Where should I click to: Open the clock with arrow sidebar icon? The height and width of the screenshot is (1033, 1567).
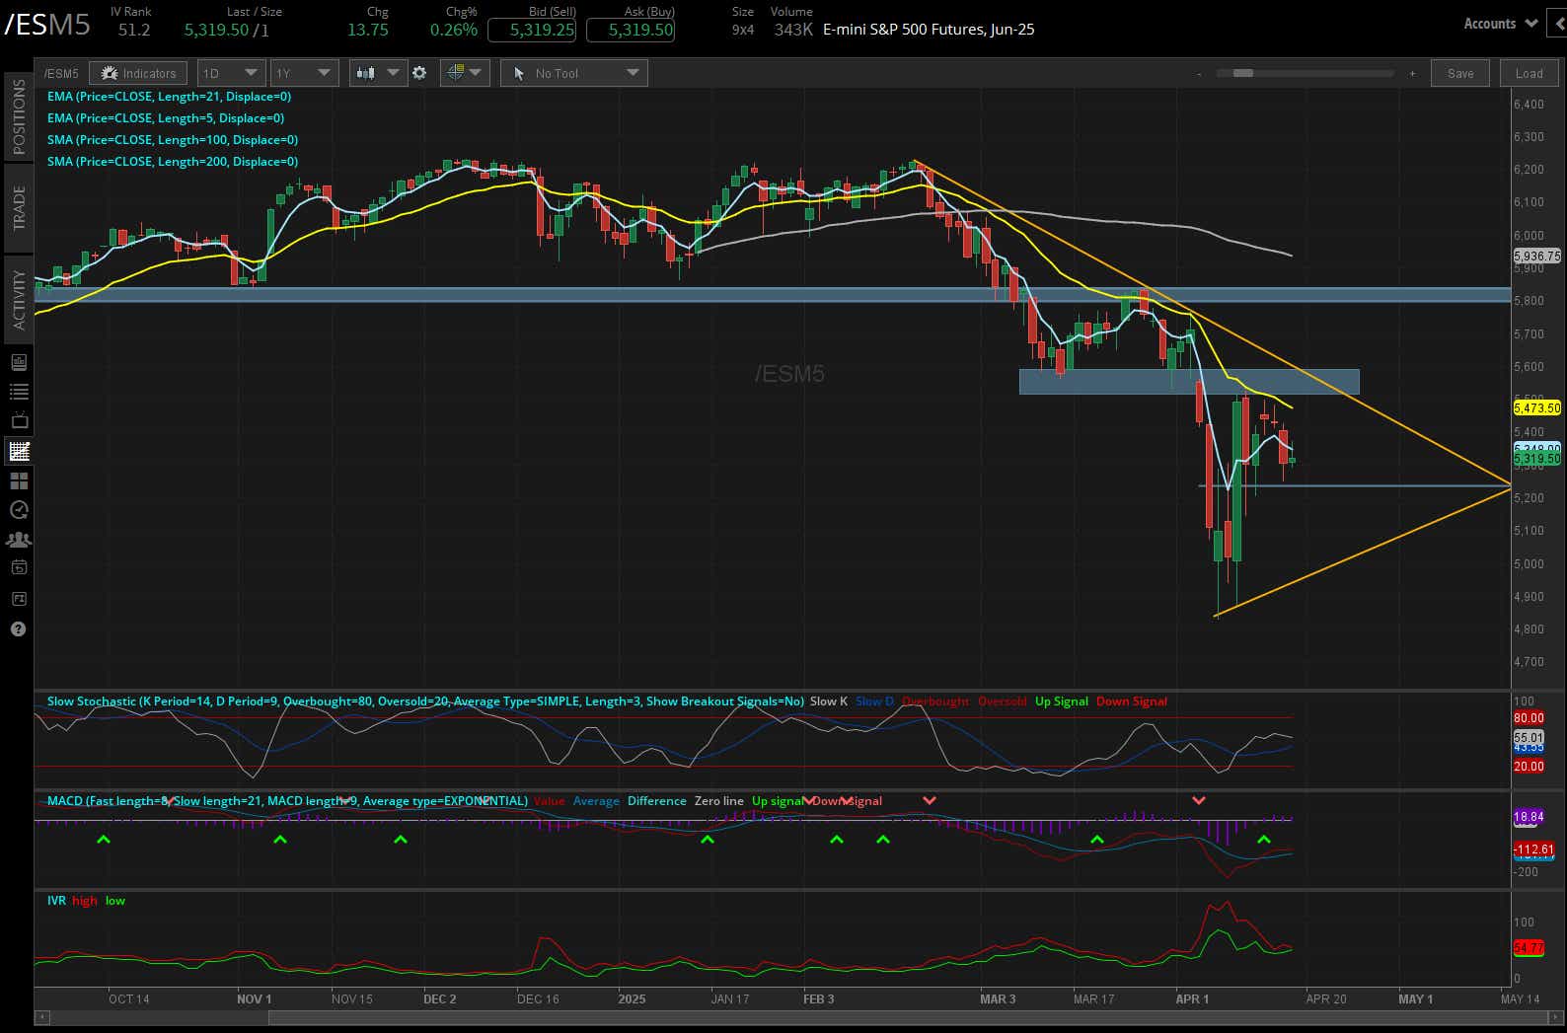pos(18,510)
